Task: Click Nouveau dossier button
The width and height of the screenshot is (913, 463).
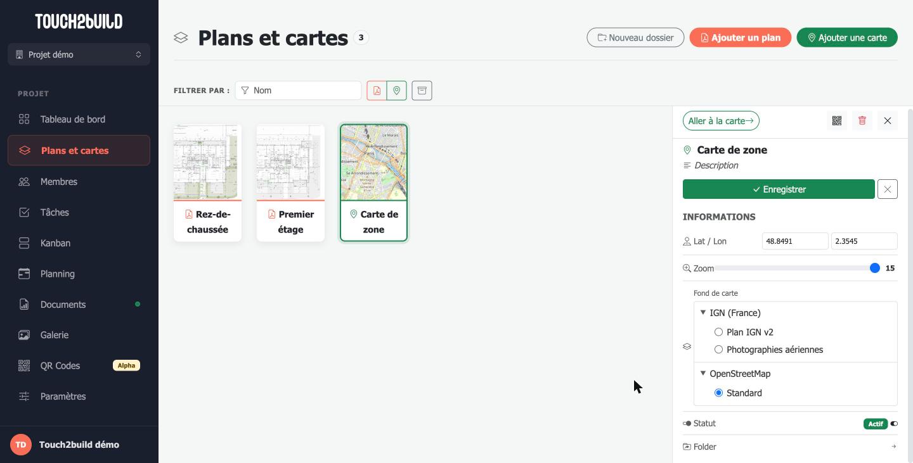Action: click(x=635, y=37)
